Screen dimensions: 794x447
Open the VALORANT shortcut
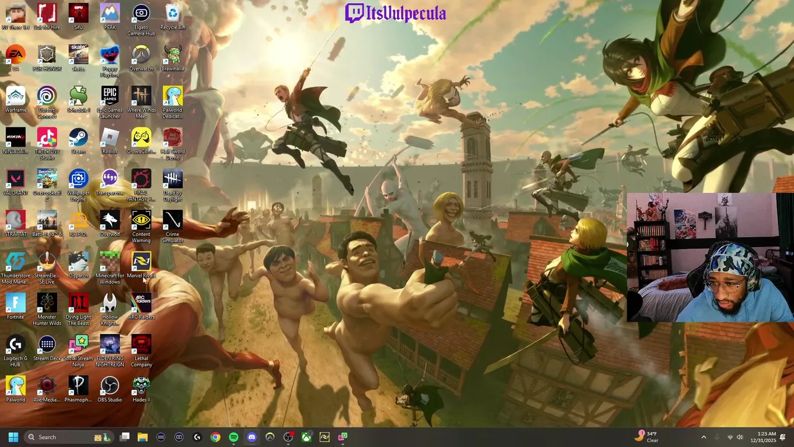click(x=16, y=183)
